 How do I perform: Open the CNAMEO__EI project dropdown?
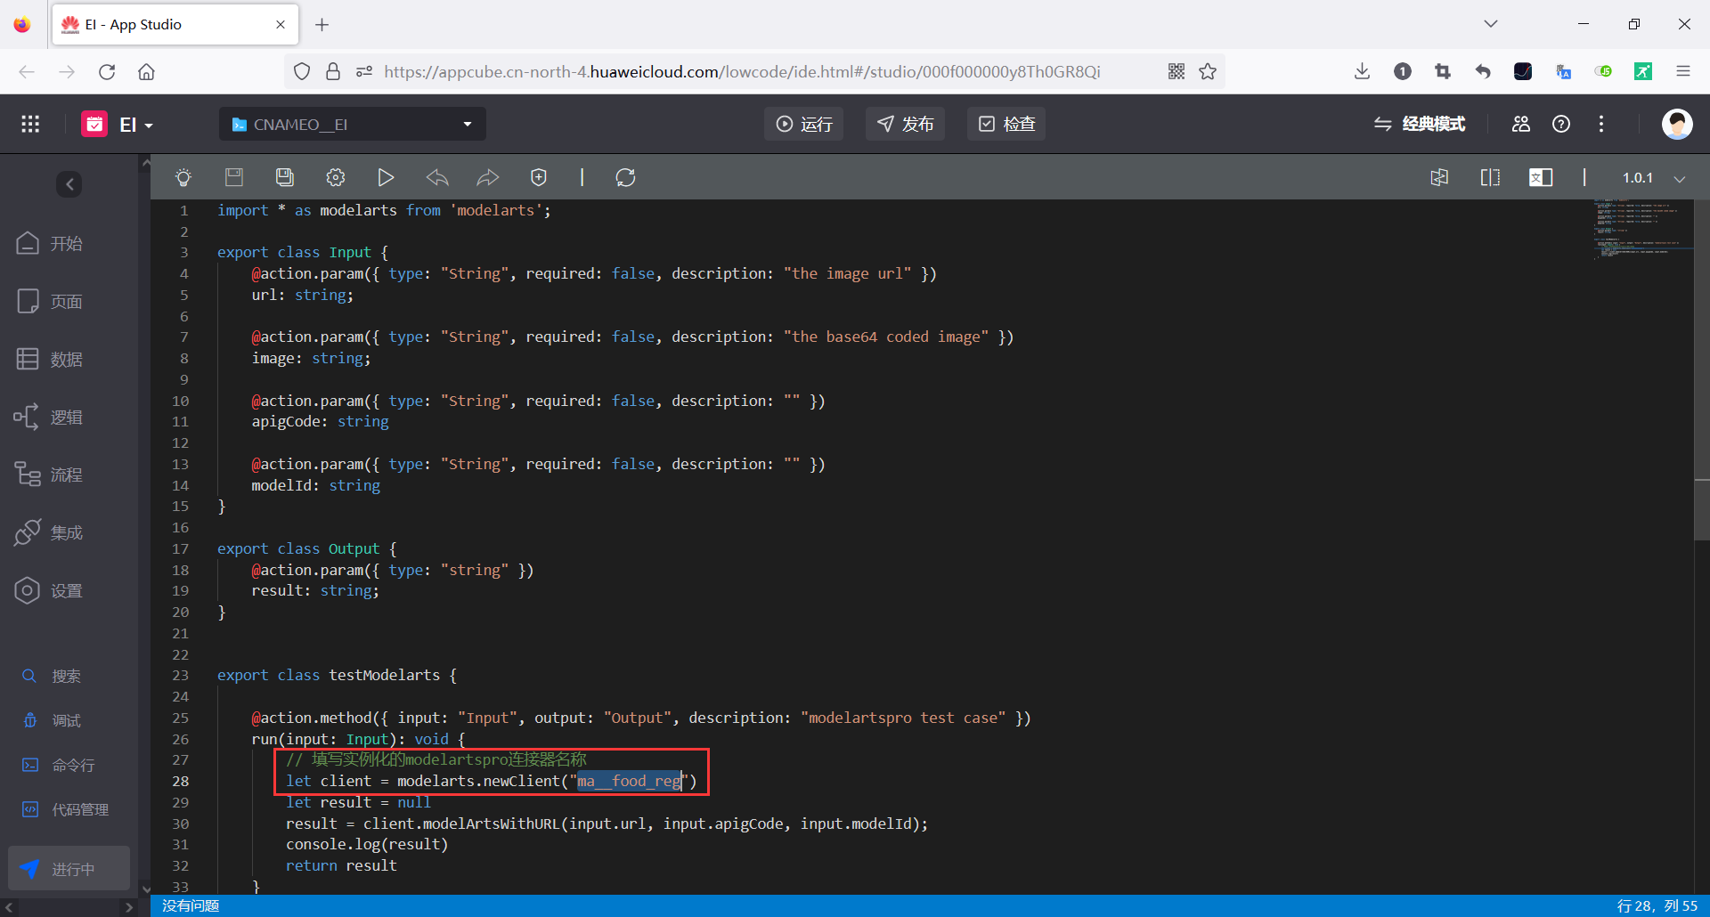[x=352, y=124]
